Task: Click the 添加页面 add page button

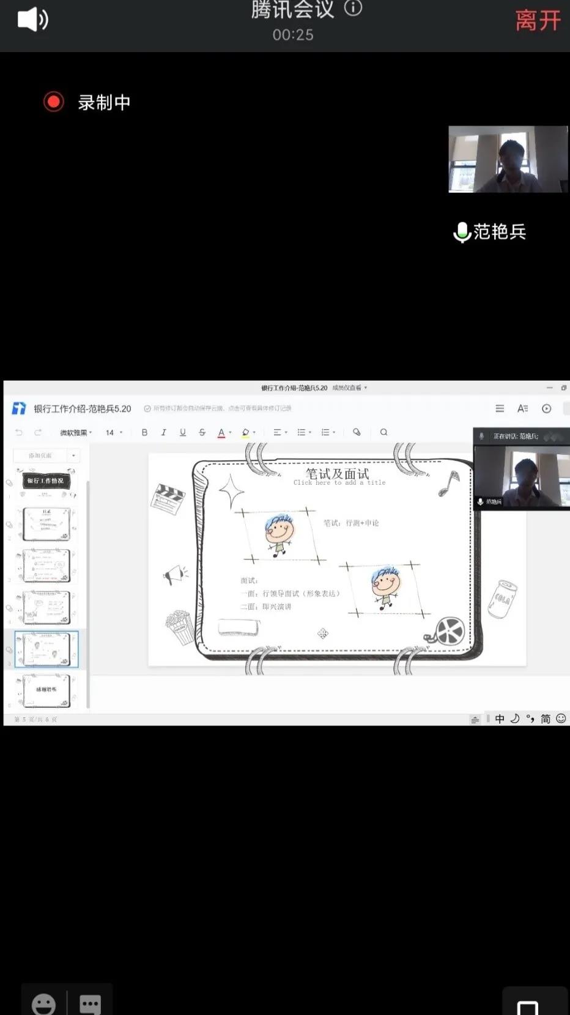Action: tap(40, 455)
